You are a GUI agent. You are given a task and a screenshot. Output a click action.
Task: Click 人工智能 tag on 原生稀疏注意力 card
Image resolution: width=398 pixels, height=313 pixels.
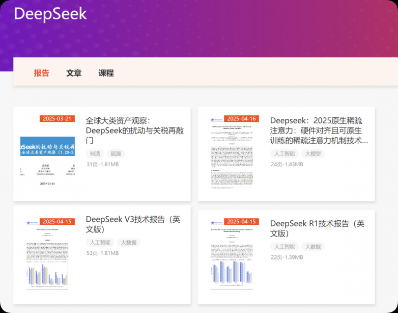pos(285,153)
